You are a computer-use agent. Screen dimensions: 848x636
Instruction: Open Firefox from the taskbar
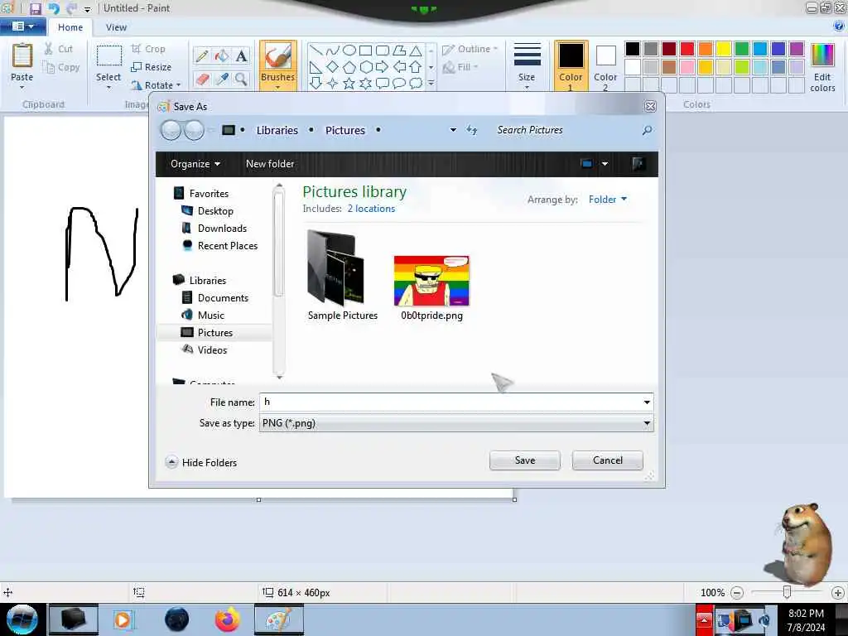click(x=227, y=619)
